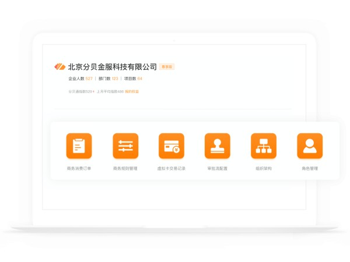Click the 商务消费订单 label
This screenshot has width=350, height=262.
[79, 168]
